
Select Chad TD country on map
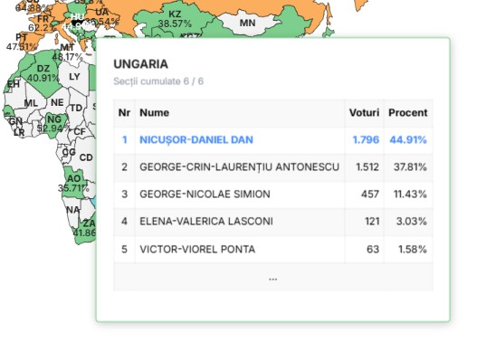(x=76, y=108)
